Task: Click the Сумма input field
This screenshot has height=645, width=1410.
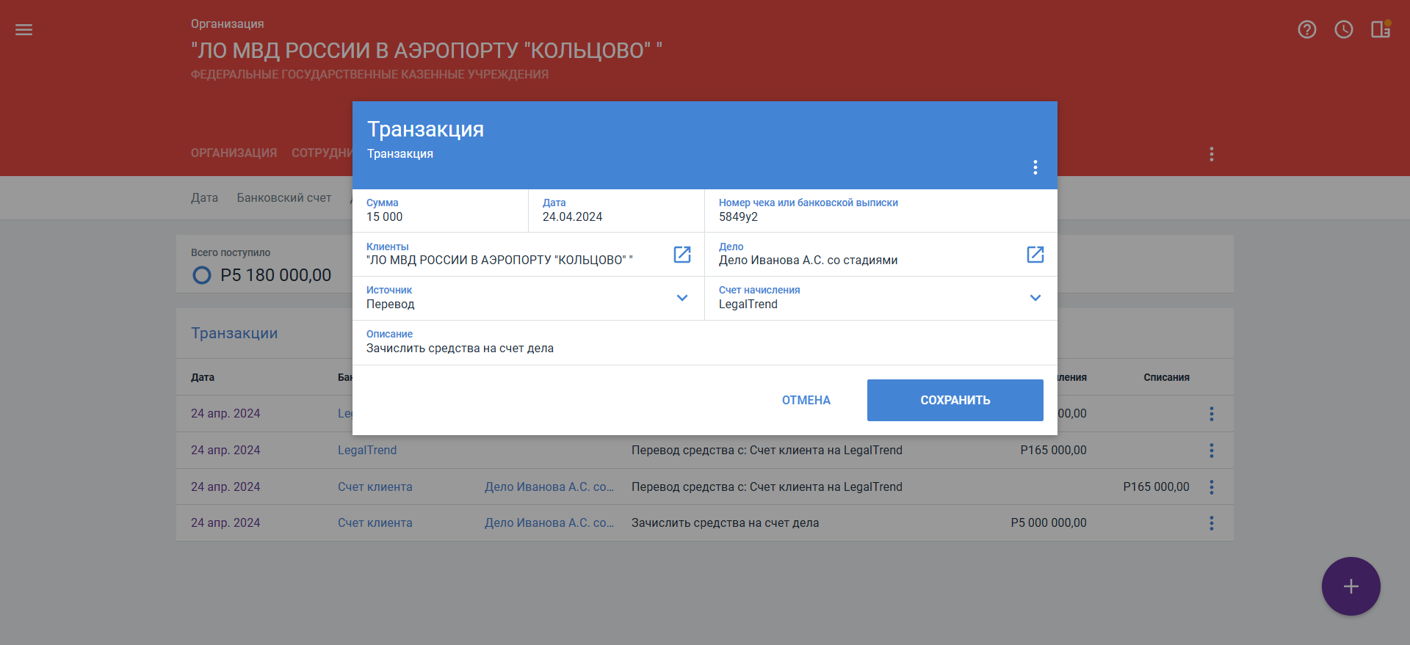Action: click(x=439, y=217)
